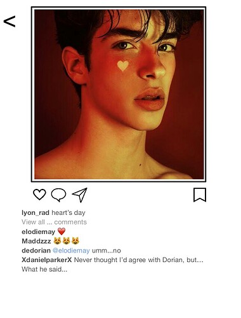Like the post with the heart icon
Screen dimensions: 241x318
(39, 194)
